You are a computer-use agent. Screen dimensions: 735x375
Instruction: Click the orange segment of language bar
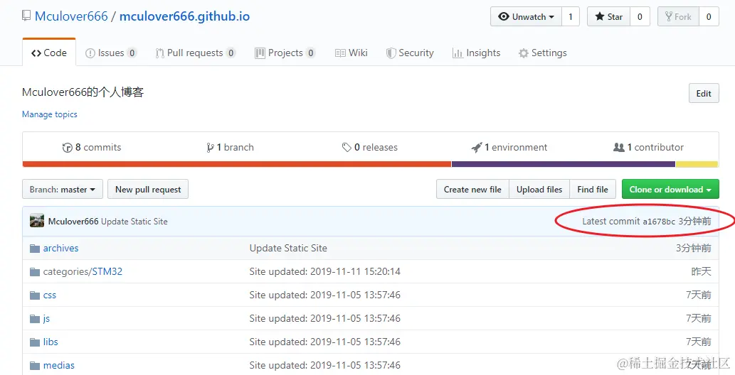coord(237,164)
